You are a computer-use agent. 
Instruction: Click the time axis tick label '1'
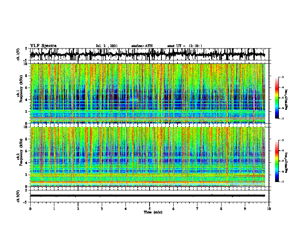54,209
